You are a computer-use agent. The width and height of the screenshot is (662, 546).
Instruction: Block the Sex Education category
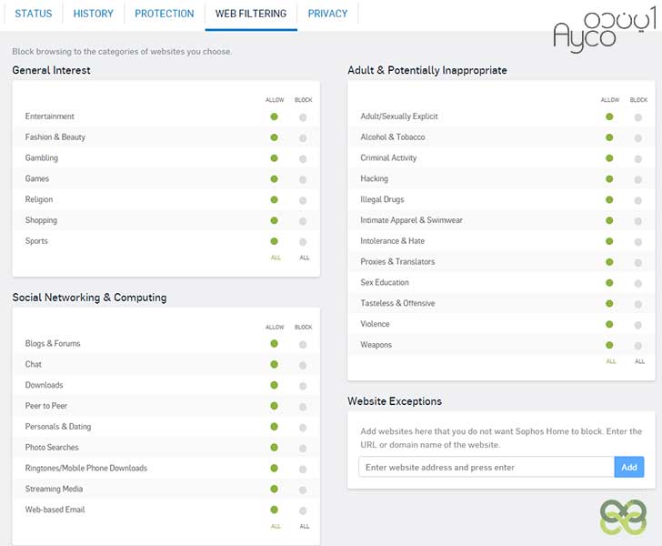[638, 284]
